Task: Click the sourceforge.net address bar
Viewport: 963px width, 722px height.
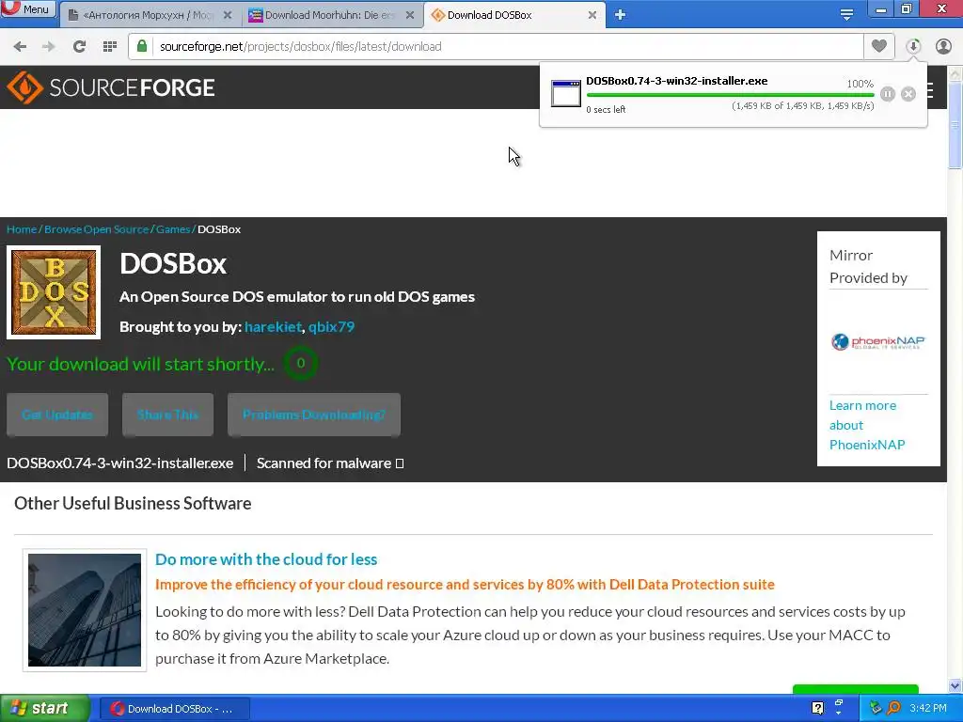Action: point(497,47)
